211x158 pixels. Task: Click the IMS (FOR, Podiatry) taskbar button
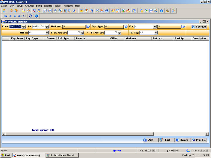[x=29, y=155]
